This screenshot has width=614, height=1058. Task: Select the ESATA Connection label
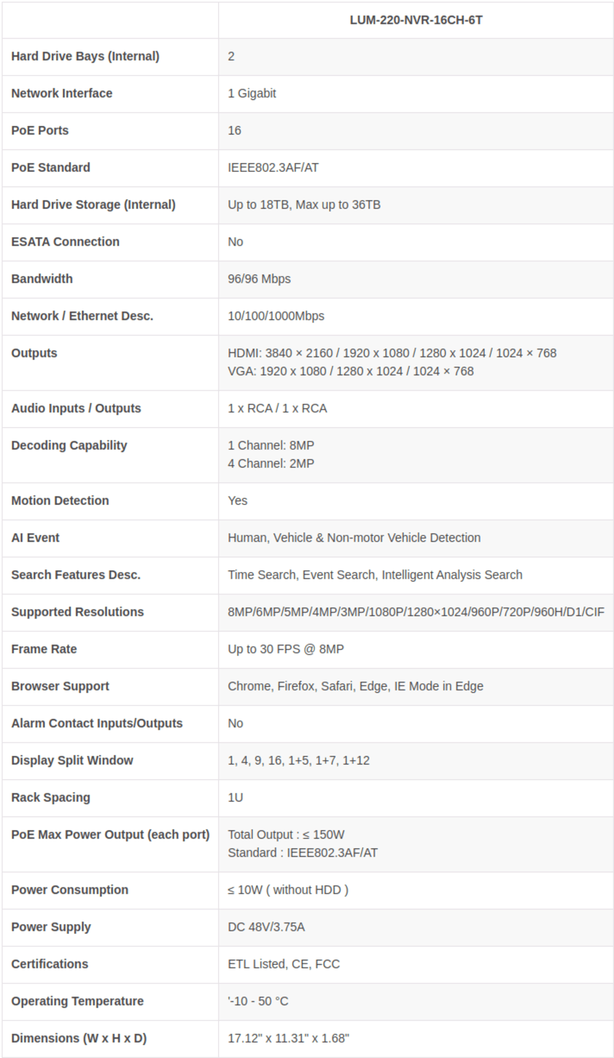pos(66,241)
